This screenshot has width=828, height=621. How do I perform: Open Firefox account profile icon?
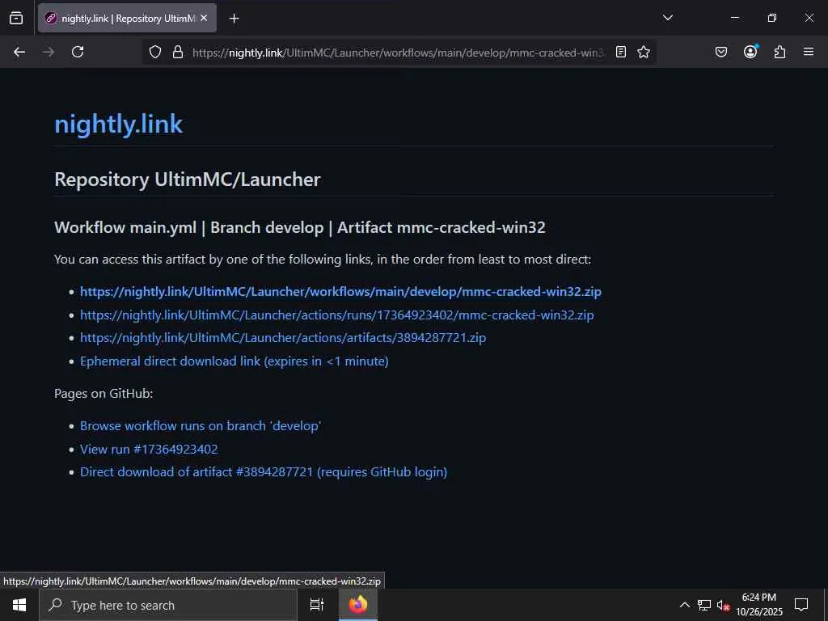tap(750, 51)
